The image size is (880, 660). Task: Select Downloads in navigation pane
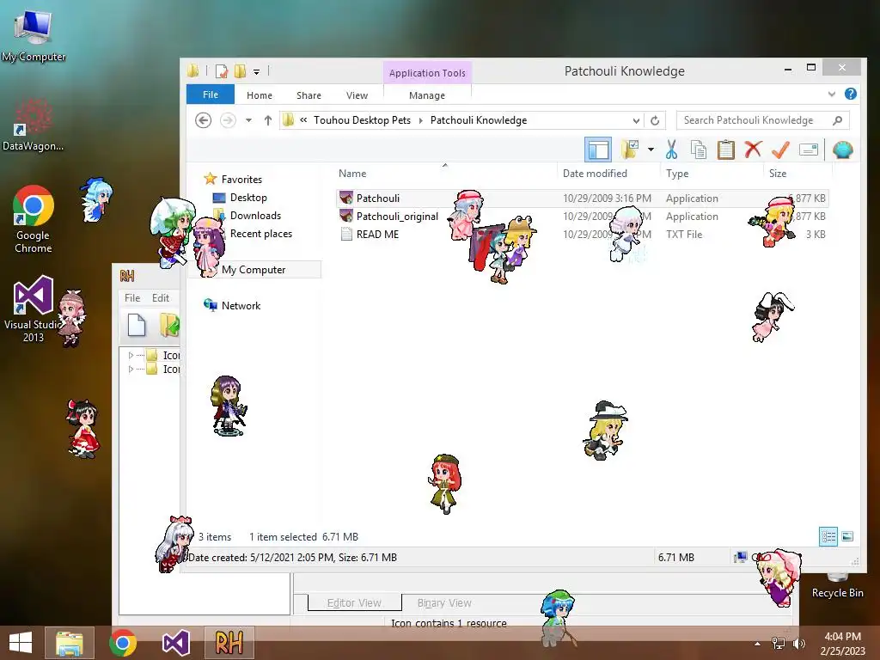[x=255, y=216]
